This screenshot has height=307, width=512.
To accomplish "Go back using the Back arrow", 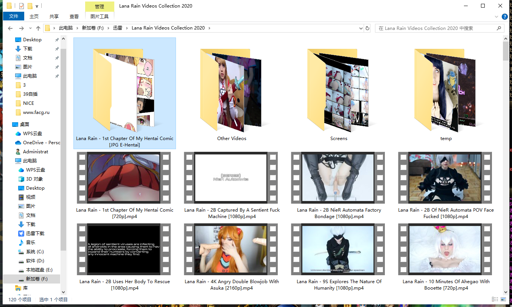I will pos(10,28).
